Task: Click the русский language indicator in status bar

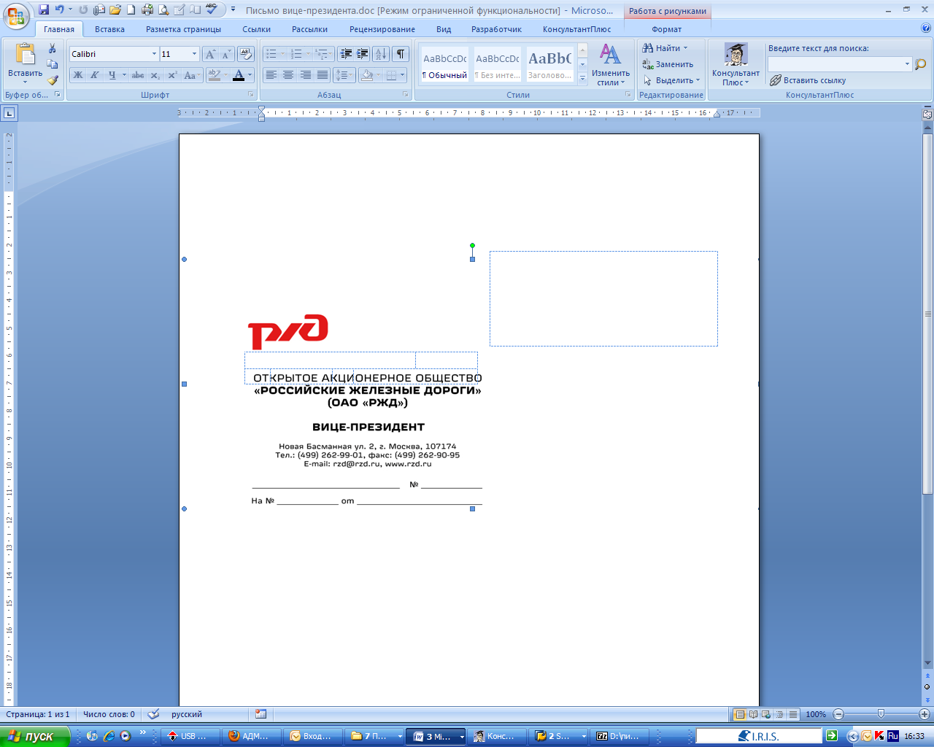Action: pos(187,714)
